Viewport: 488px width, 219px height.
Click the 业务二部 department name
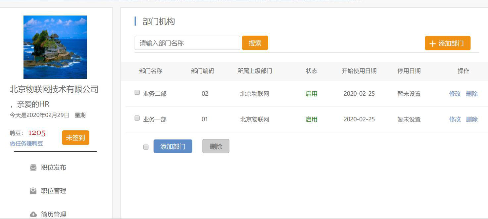coord(155,94)
